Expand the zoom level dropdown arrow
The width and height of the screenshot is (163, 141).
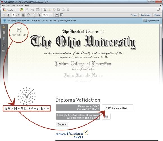pos(51,15)
